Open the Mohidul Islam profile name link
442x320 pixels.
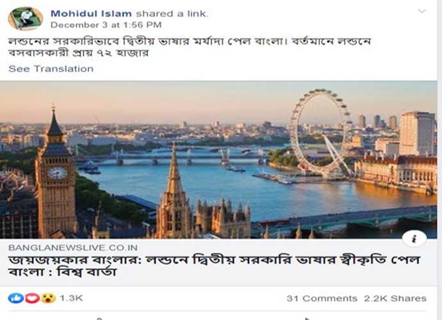[x=92, y=13]
